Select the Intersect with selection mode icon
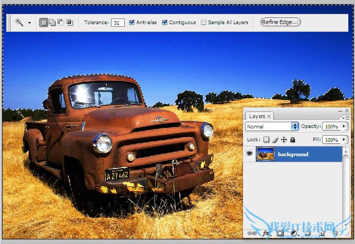 69,23
